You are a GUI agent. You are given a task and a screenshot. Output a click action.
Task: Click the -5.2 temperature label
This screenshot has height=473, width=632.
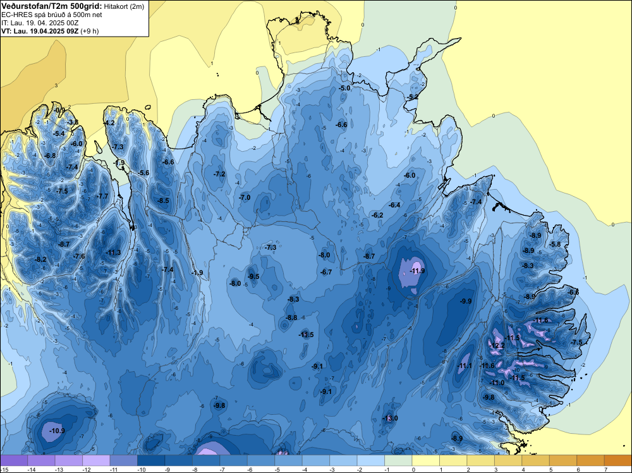[x=413, y=97]
